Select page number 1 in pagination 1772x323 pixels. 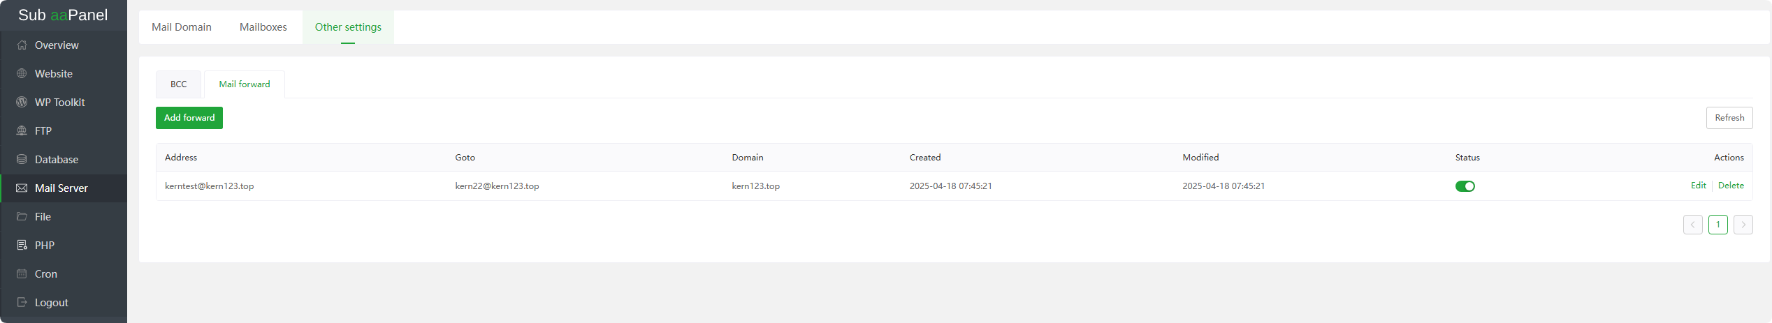point(1717,225)
